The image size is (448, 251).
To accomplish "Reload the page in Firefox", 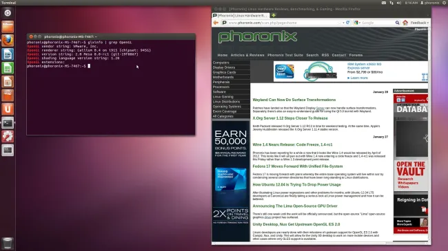I will [347, 23].
